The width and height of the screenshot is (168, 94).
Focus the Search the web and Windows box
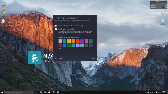[x=19, y=92]
